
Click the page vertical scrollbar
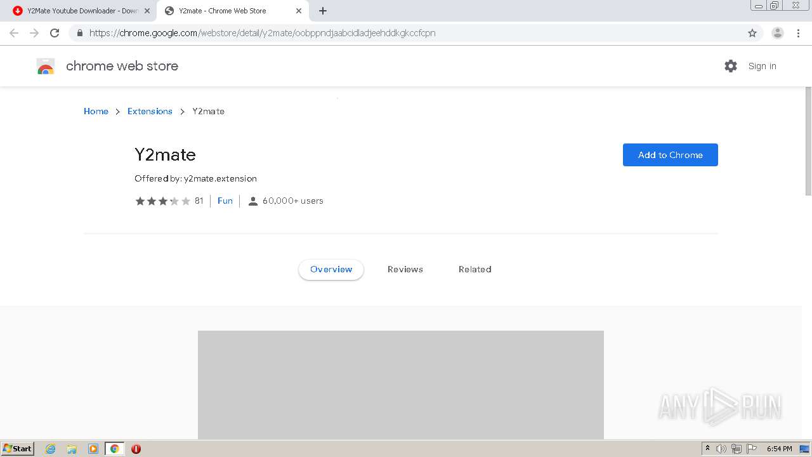808,141
